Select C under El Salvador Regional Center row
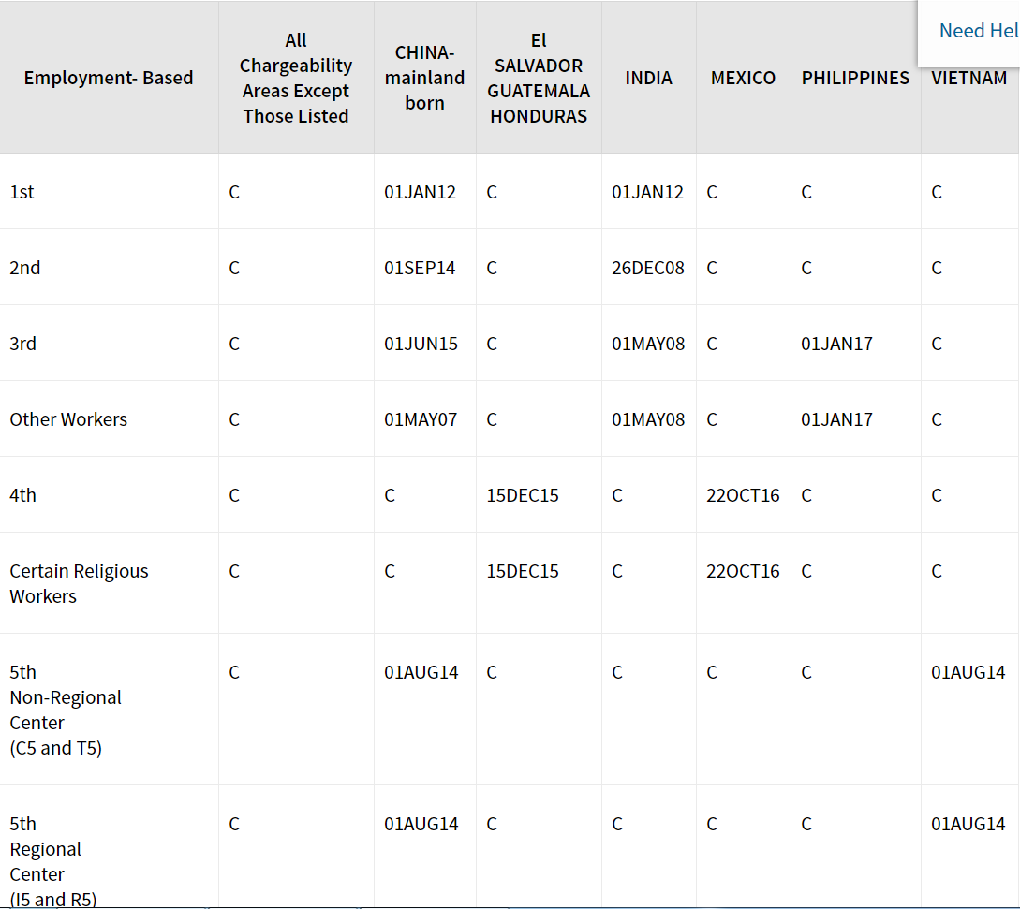 point(493,824)
